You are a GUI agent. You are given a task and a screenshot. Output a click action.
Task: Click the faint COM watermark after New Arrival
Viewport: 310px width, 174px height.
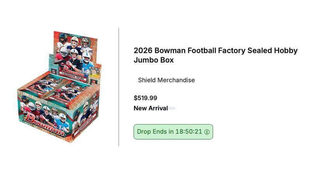click(172, 108)
